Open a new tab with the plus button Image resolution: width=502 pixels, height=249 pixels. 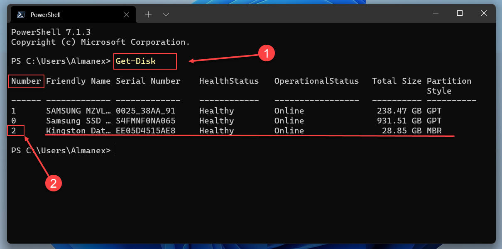tap(148, 15)
